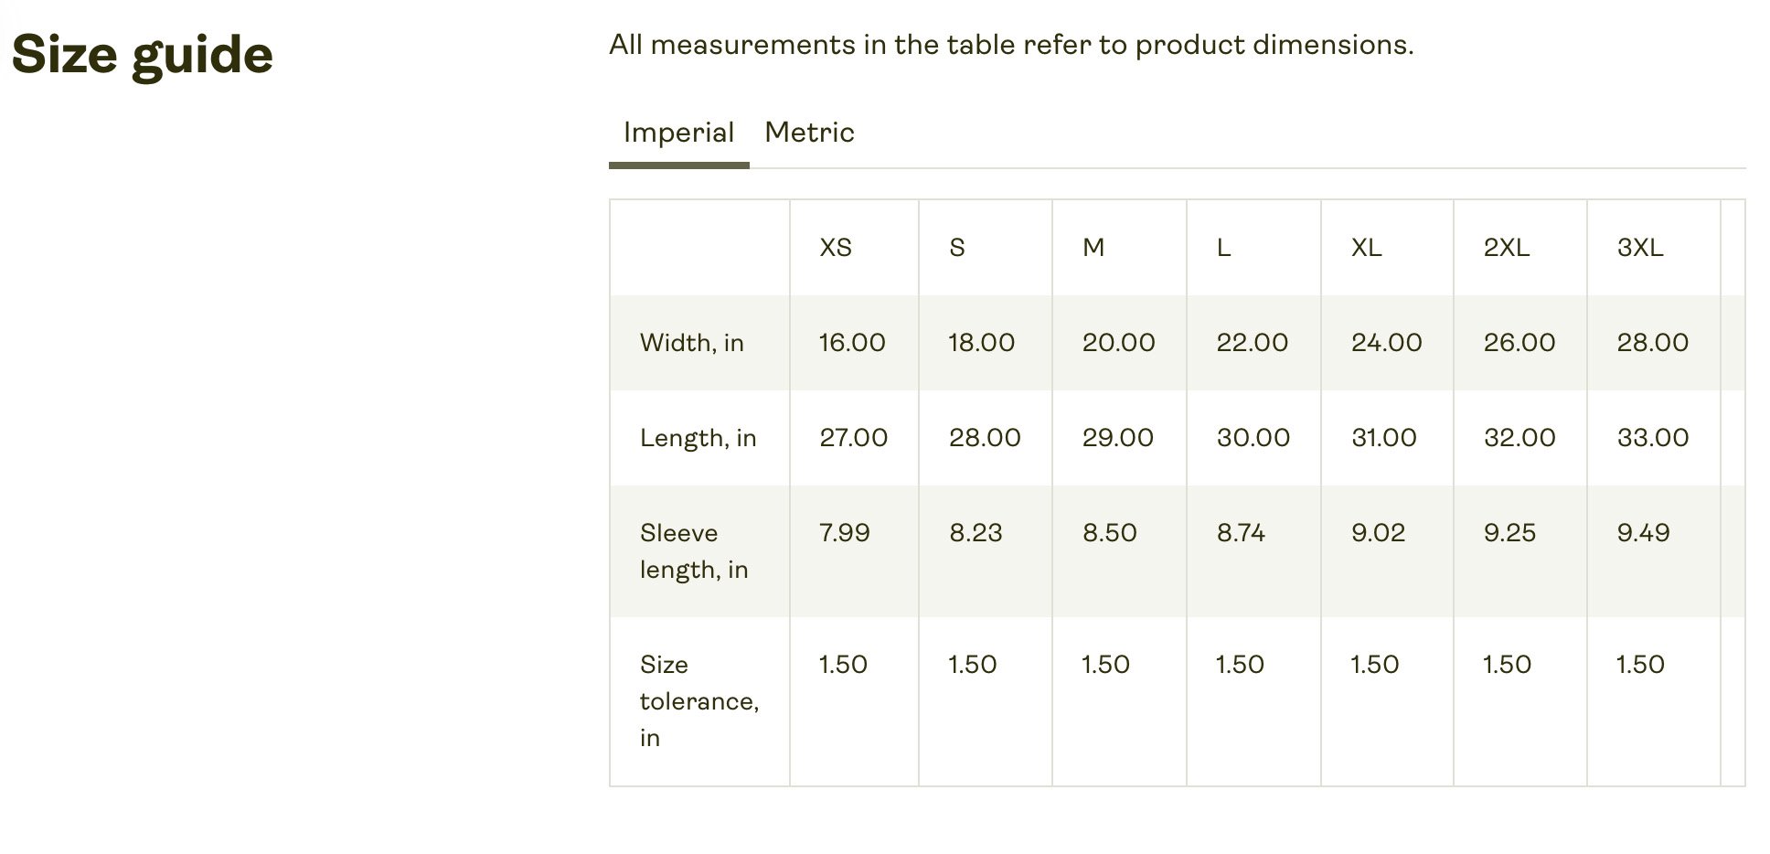Click the 32.00 length for 2XL

coord(1519,438)
